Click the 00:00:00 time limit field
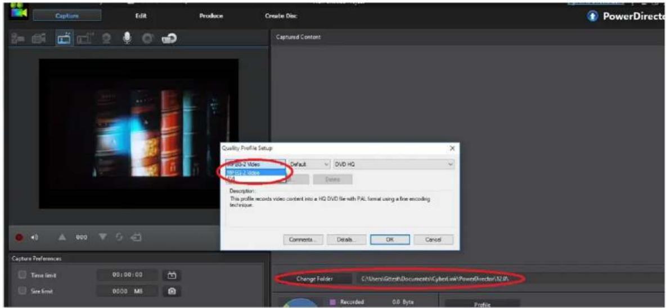Image resolution: width=666 pixels, height=308 pixels. tap(128, 274)
